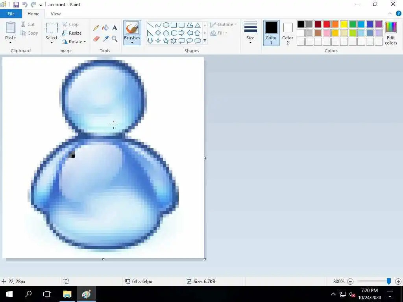Image resolution: width=403 pixels, height=302 pixels.
Task: Choose the Rounded rectangular callout shape
Action: click(182, 41)
